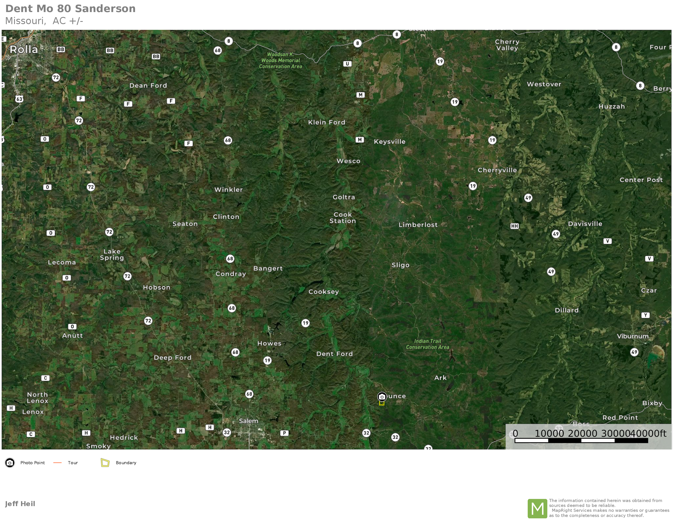
Task: Click the Route U marker below Highway 8
Action: (348, 64)
